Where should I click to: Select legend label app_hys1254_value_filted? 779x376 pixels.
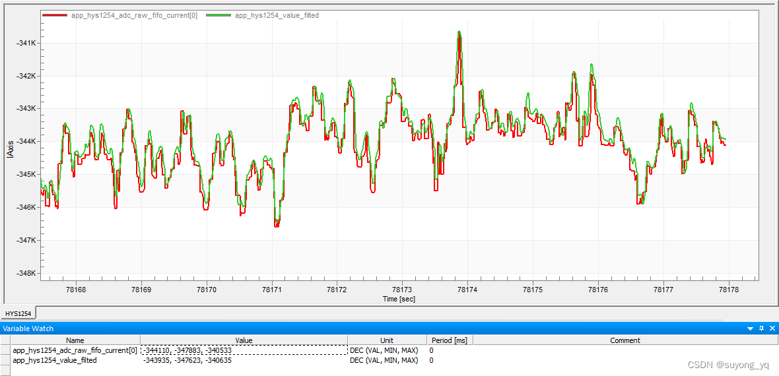[x=277, y=15]
